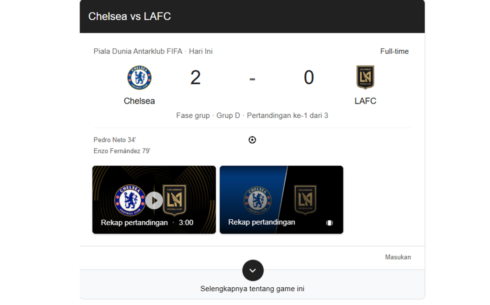Open the web stories icon on second recap thumbnail
This screenshot has height=305, width=490.
(x=329, y=223)
